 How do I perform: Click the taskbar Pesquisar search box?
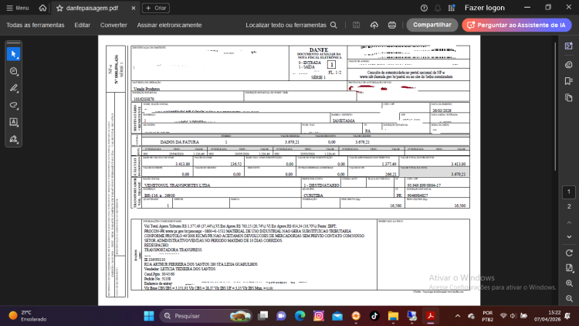pos(206,316)
